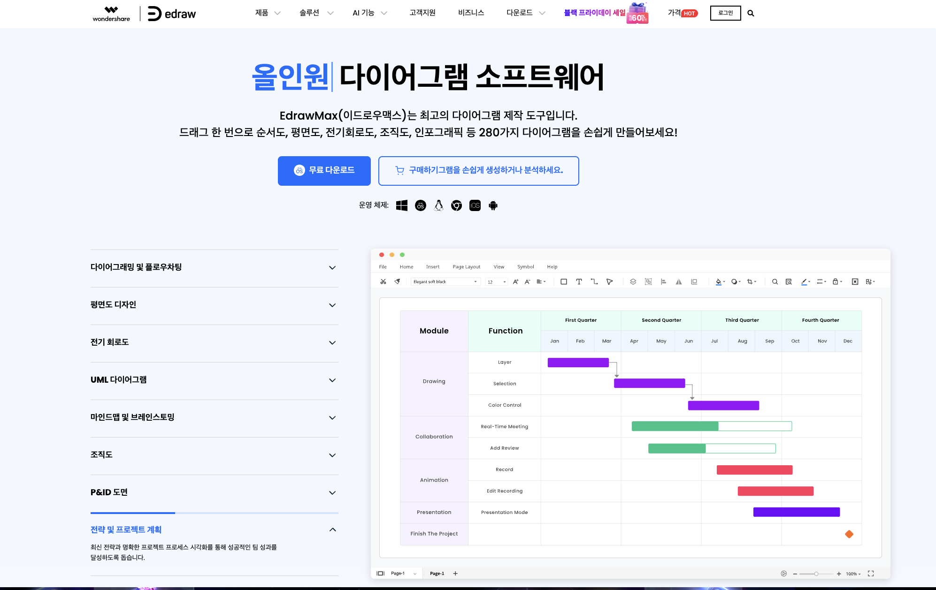Open the text alignment dropdown
Viewport: 936px width, 590px height.
(x=541, y=282)
